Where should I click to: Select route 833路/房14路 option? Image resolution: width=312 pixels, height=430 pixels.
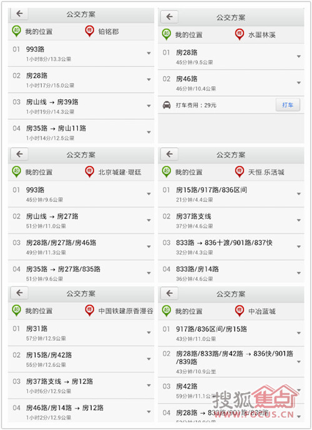pyautogui.click(x=231, y=272)
